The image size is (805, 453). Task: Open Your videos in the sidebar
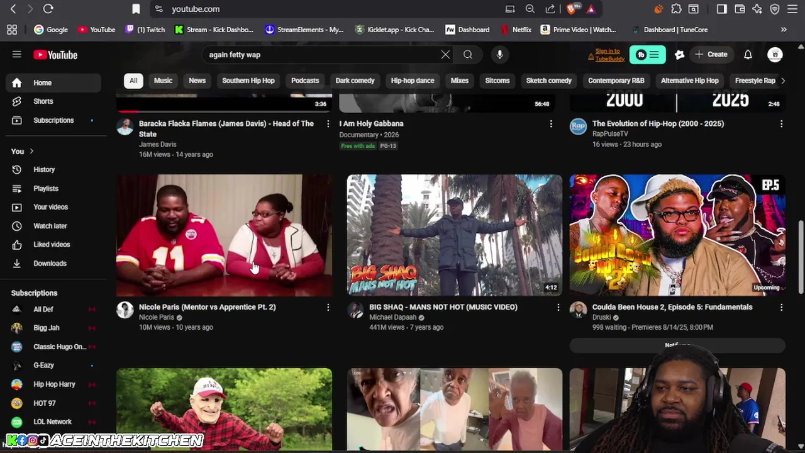click(53, 207)
